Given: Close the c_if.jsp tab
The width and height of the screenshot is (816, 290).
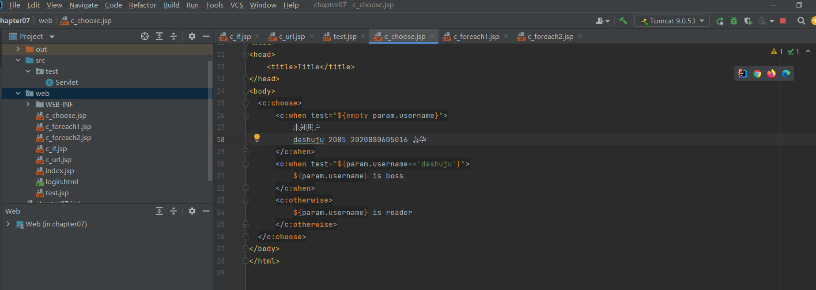Looking at the screenshot, I should (257, 36).
